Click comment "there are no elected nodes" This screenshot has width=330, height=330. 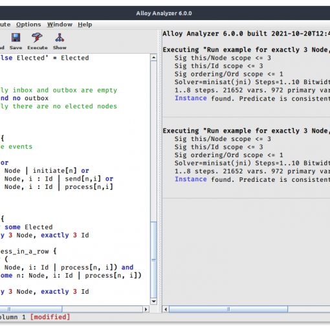click(65, 106)
